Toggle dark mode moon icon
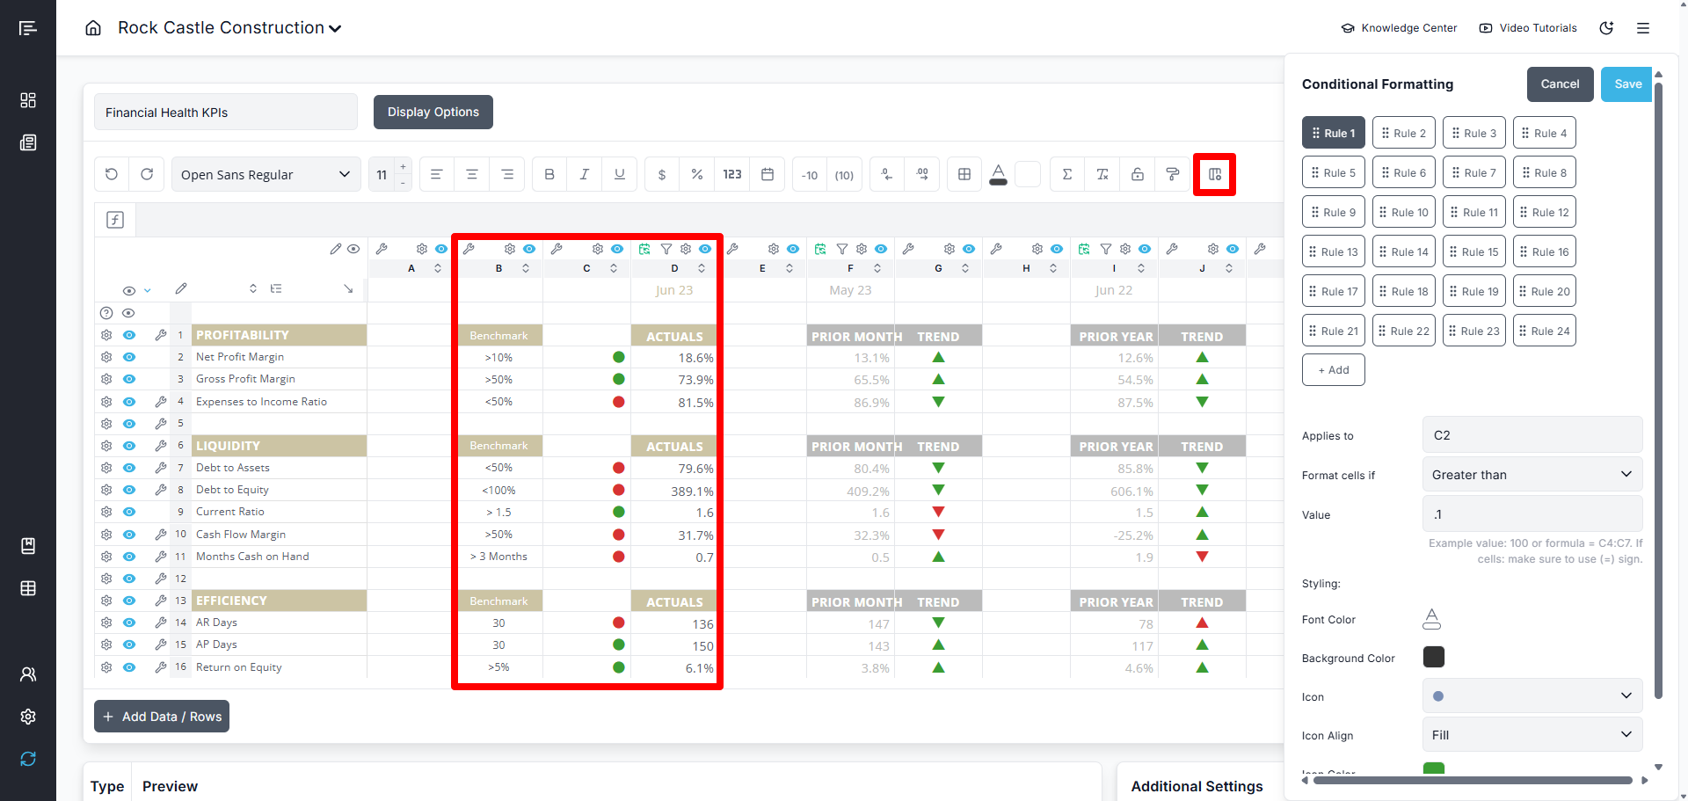1688x801 pixels. pyautogui.click(x=1606, y=28)
